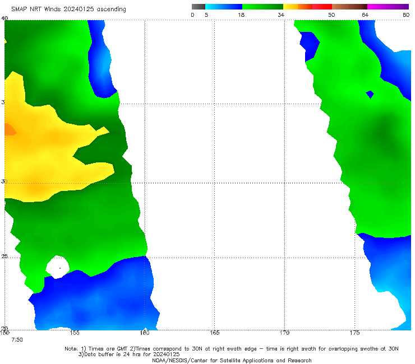Click the longitude label '170'
Image resolution: width=415 pixels, height=364 pixels.
(x=284, y=333)
